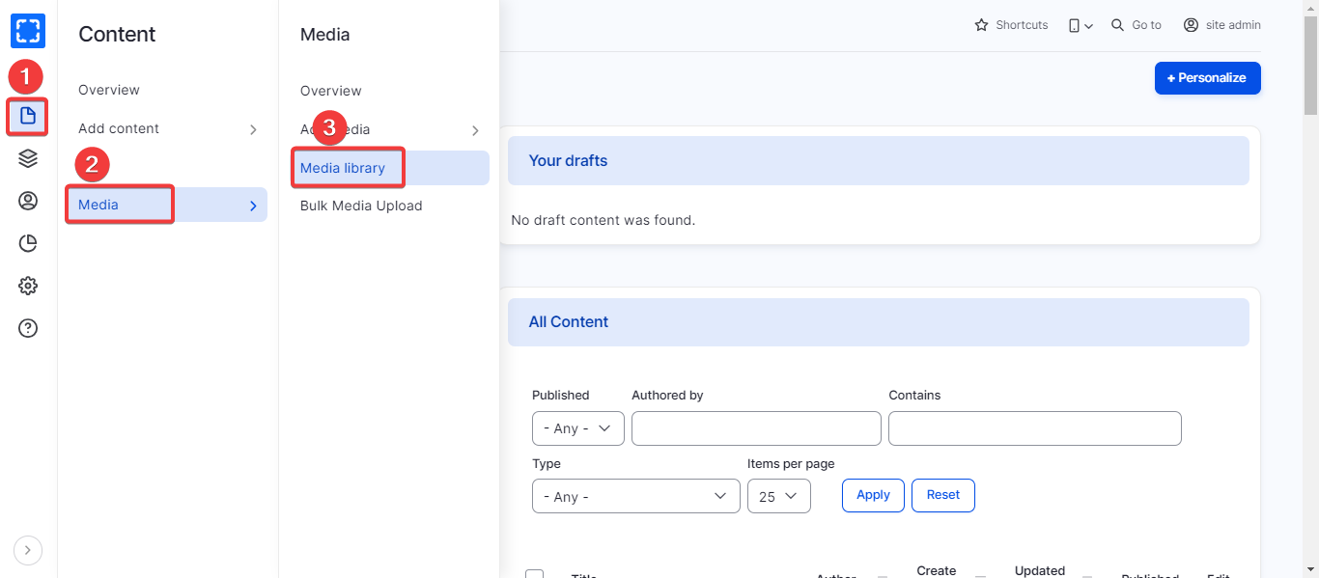Click the Acquia logo home icon
Viewport: 1319px width, 578px height.
(x=28, y=31)
